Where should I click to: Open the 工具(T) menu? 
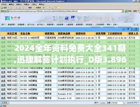(34, 4)
